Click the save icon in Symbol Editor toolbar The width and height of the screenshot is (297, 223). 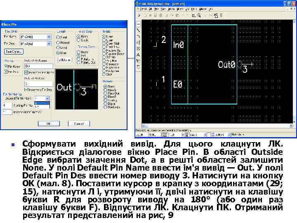(155, 15)
